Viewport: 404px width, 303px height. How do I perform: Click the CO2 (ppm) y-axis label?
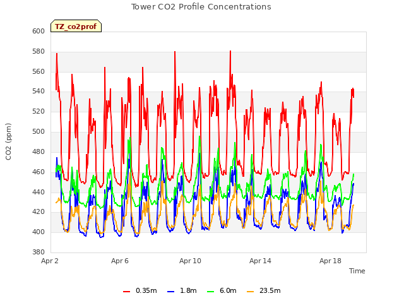[8, 141]
